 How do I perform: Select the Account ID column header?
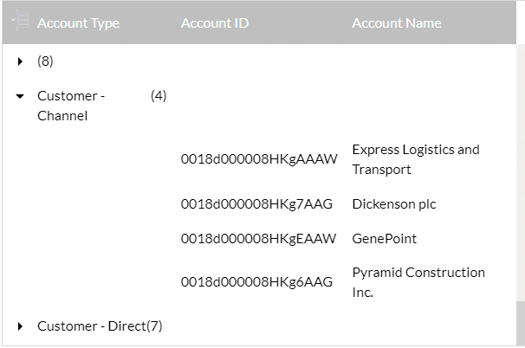[x=215, y=23]
